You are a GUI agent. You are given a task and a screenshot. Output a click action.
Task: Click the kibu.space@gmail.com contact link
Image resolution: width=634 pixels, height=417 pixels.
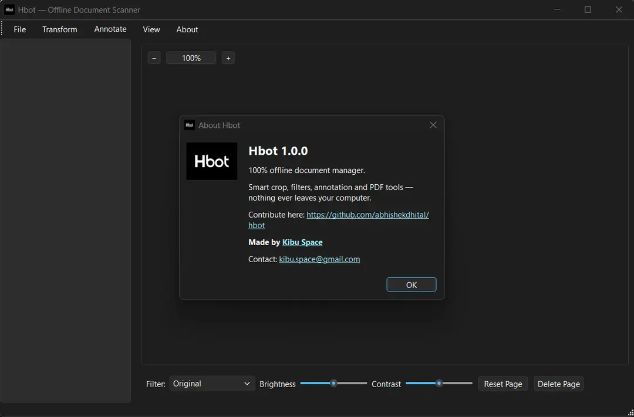pos(319,259)
